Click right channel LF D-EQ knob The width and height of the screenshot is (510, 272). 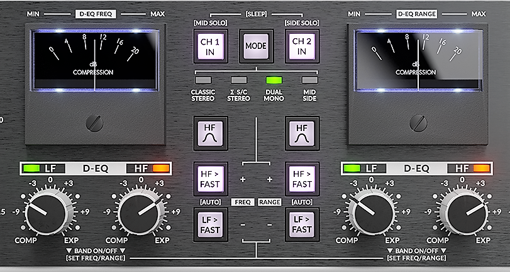(371, 212)
